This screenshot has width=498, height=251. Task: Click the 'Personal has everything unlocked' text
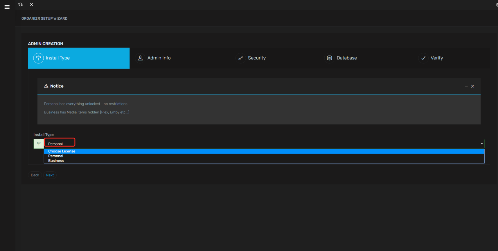pyautogui.click(x=86, y=104)
